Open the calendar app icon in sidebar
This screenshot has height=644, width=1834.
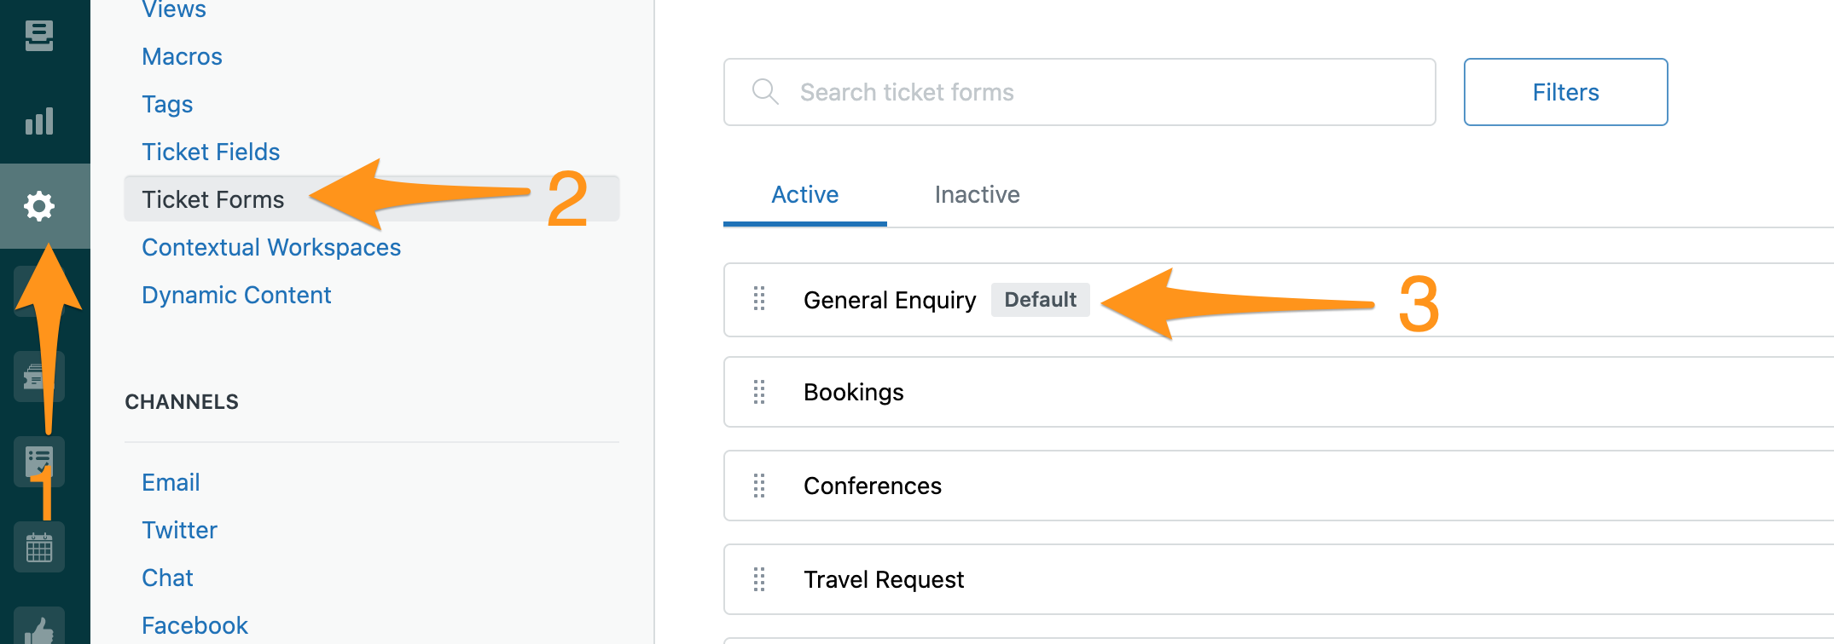(x=39, y=547)
